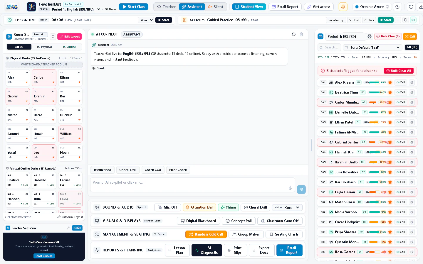Reset the activity timer

[x=406, y=20]
